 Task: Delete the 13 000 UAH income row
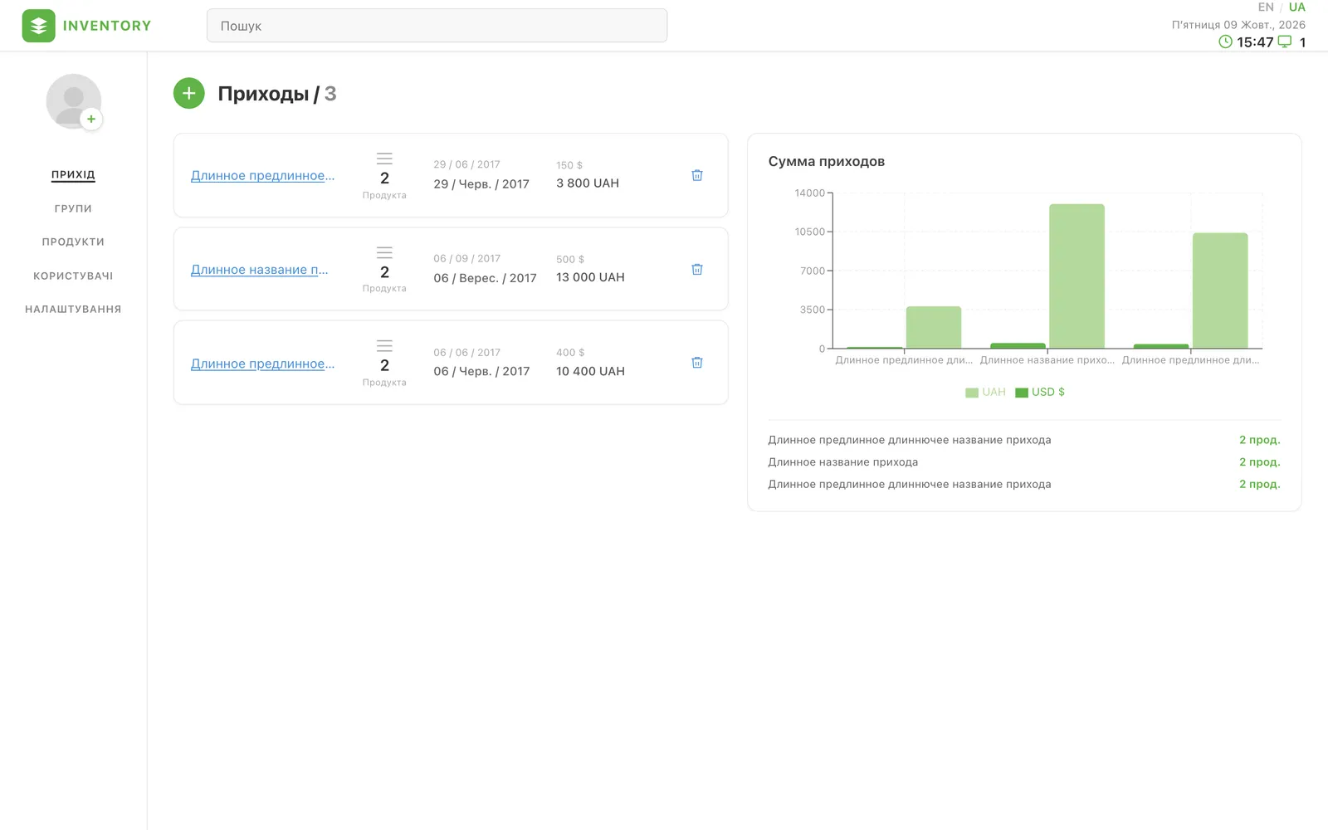click(x=697, y=269)
